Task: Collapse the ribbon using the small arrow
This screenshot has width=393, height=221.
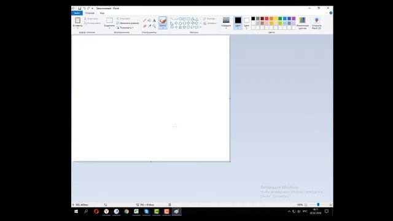Action: (326, 13)
